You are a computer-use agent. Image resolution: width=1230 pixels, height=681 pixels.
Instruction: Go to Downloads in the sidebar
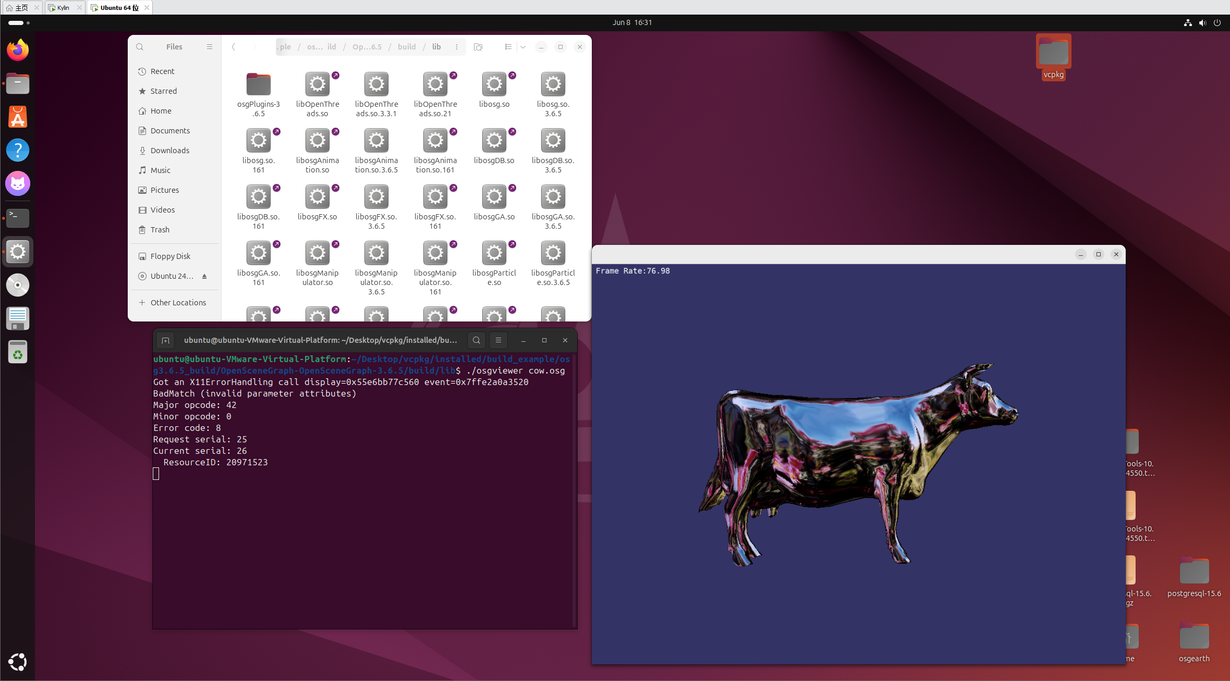(169, 151)
